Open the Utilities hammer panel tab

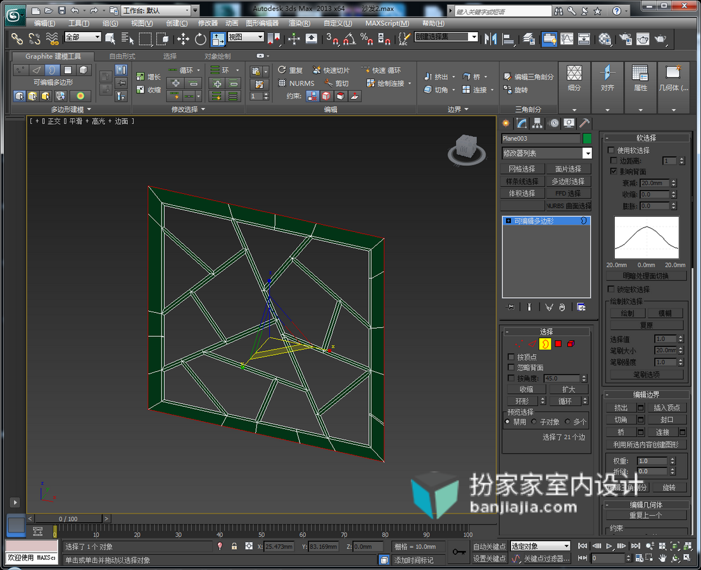click(584, 123)
